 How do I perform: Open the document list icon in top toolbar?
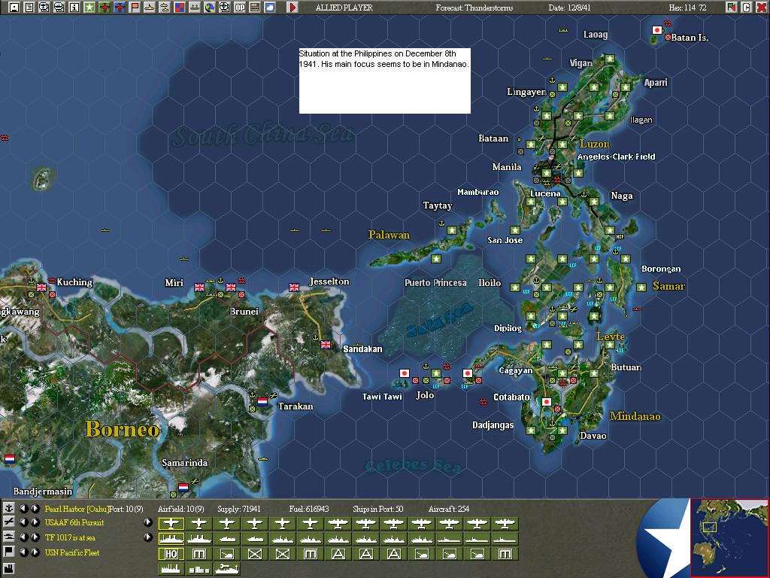click(x=29, y=8)
